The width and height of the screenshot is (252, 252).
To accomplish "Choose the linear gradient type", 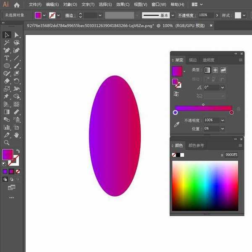I will [x=207, y=70].
